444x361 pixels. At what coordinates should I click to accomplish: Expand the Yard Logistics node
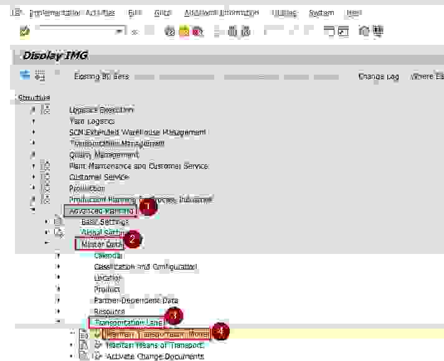point(34,121)
